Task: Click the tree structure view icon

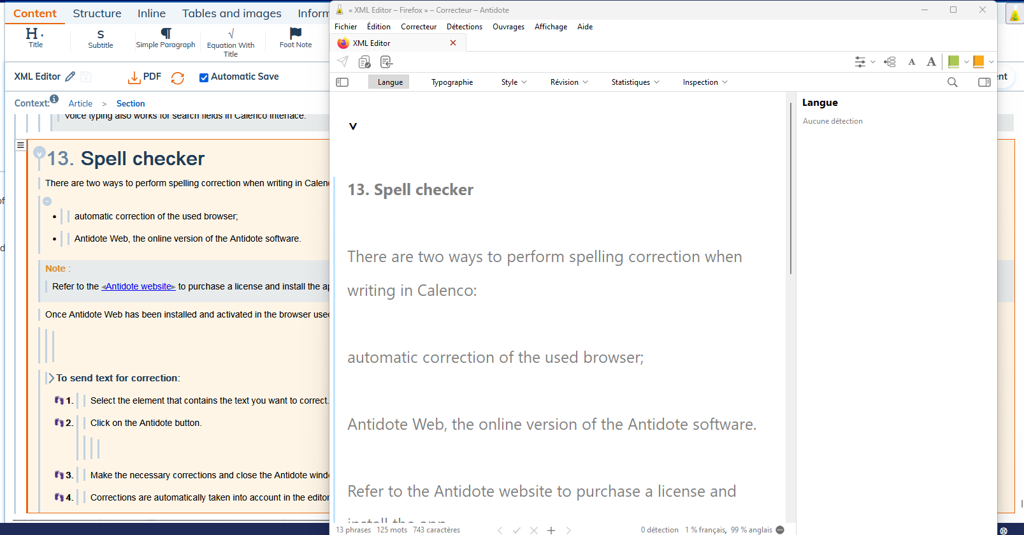Action: pos(890,62)
